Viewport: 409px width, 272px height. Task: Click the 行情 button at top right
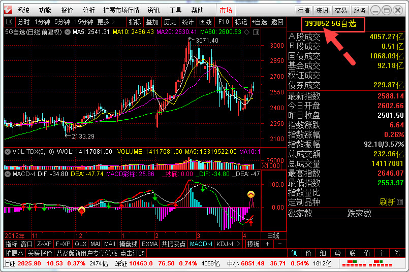pos(304,11)
